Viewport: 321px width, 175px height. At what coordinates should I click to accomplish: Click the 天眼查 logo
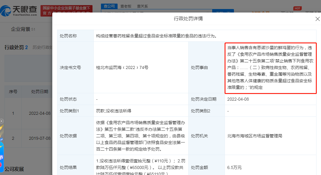click(19, 11)
